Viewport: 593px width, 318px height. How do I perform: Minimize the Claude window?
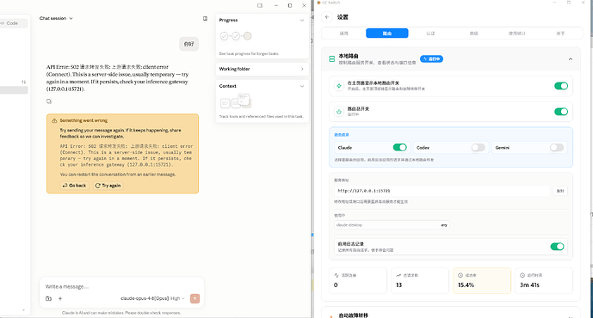tap(276, 5)
